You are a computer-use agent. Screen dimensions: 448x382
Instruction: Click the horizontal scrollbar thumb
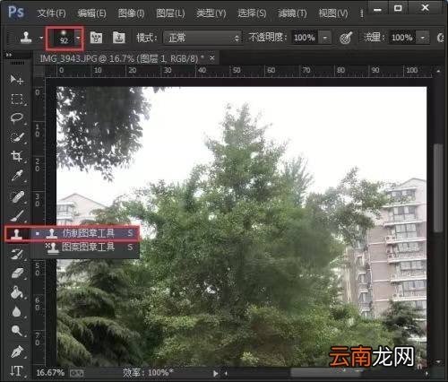[x=325, y=373]
